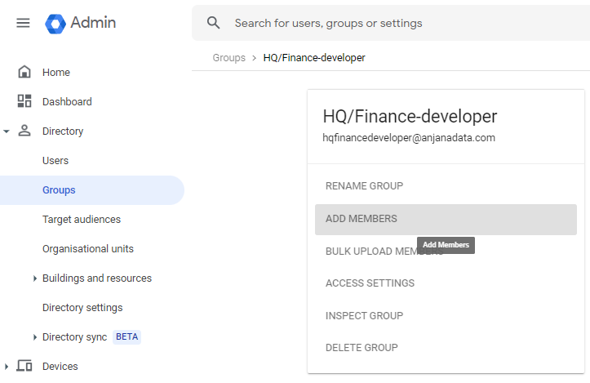Viewport: 590px width, 383px height.
Task: Click the search magnifier icon
Action: tap(214, 23)
